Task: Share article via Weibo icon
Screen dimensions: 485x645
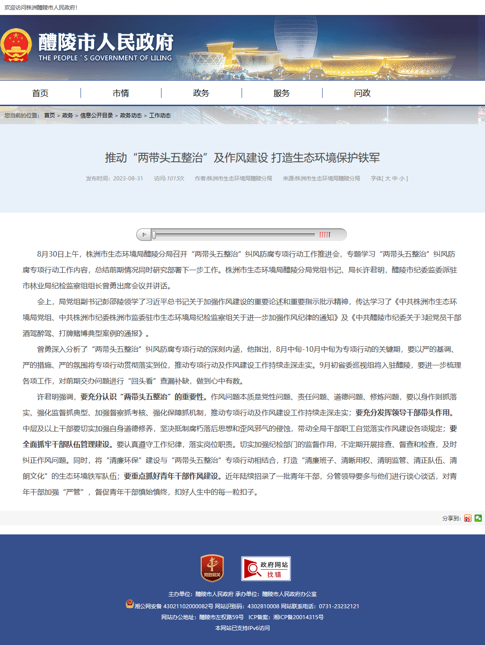Action: [x=468, y=518]
